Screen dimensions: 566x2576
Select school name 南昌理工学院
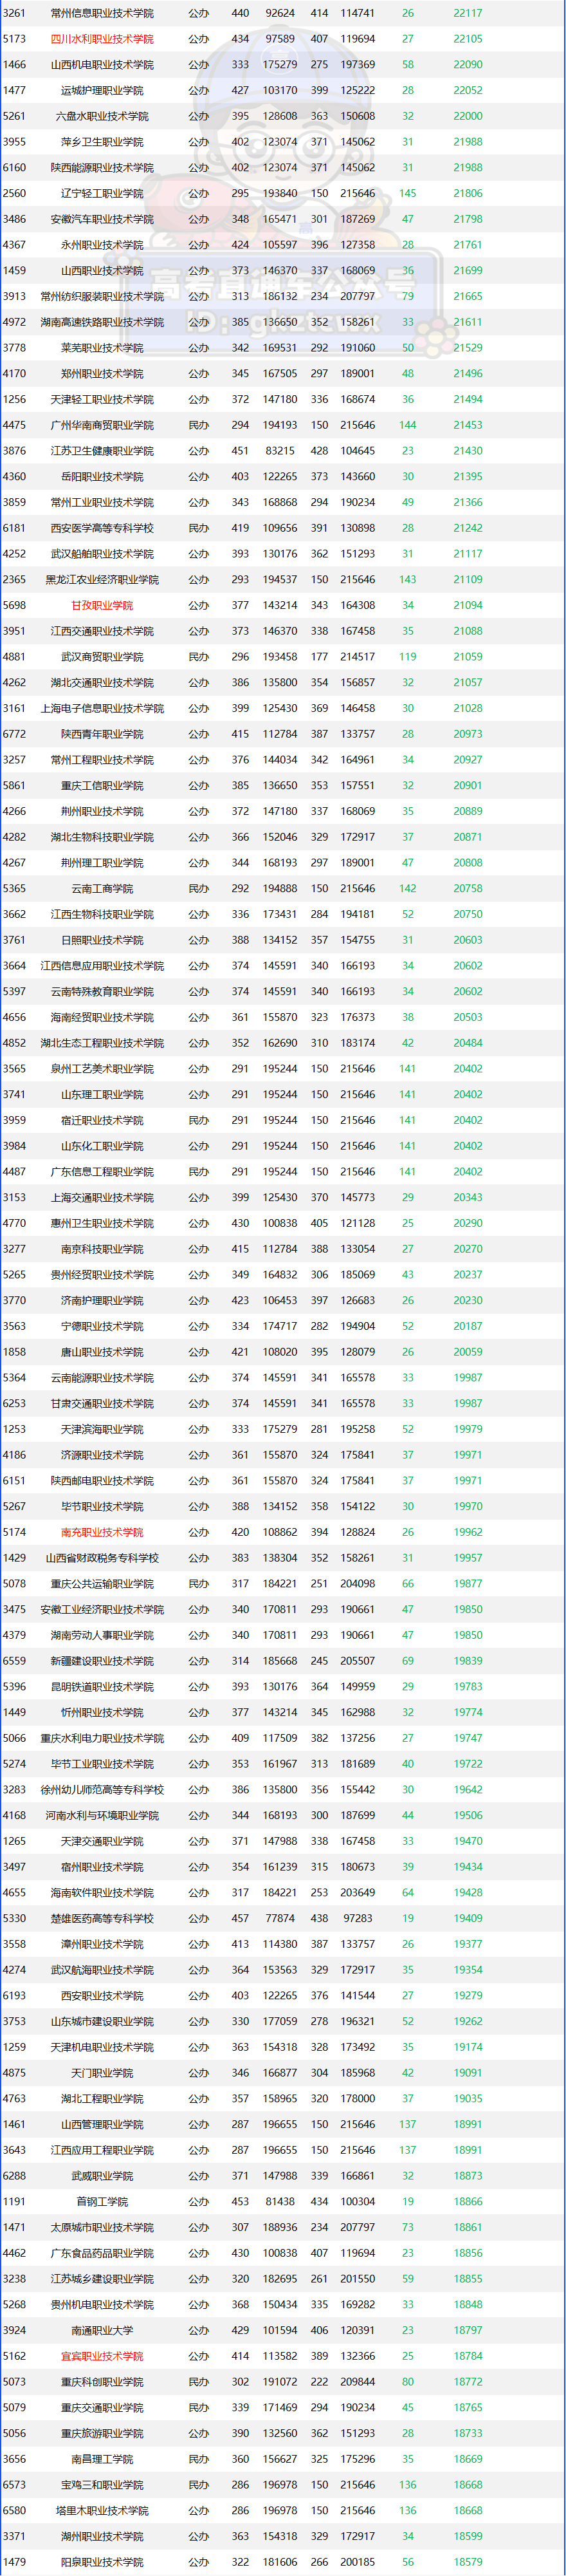102,2459
